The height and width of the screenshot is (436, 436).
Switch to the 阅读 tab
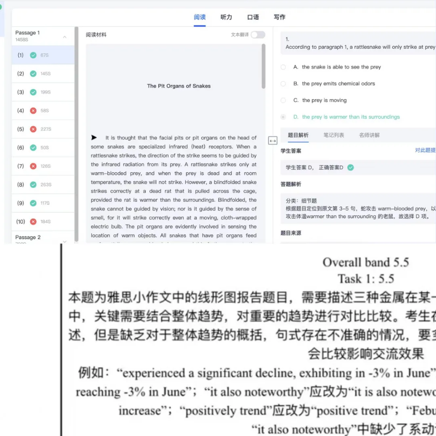tap(200, 17)
